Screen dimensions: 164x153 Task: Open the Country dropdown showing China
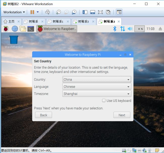[x=97, y=80]
